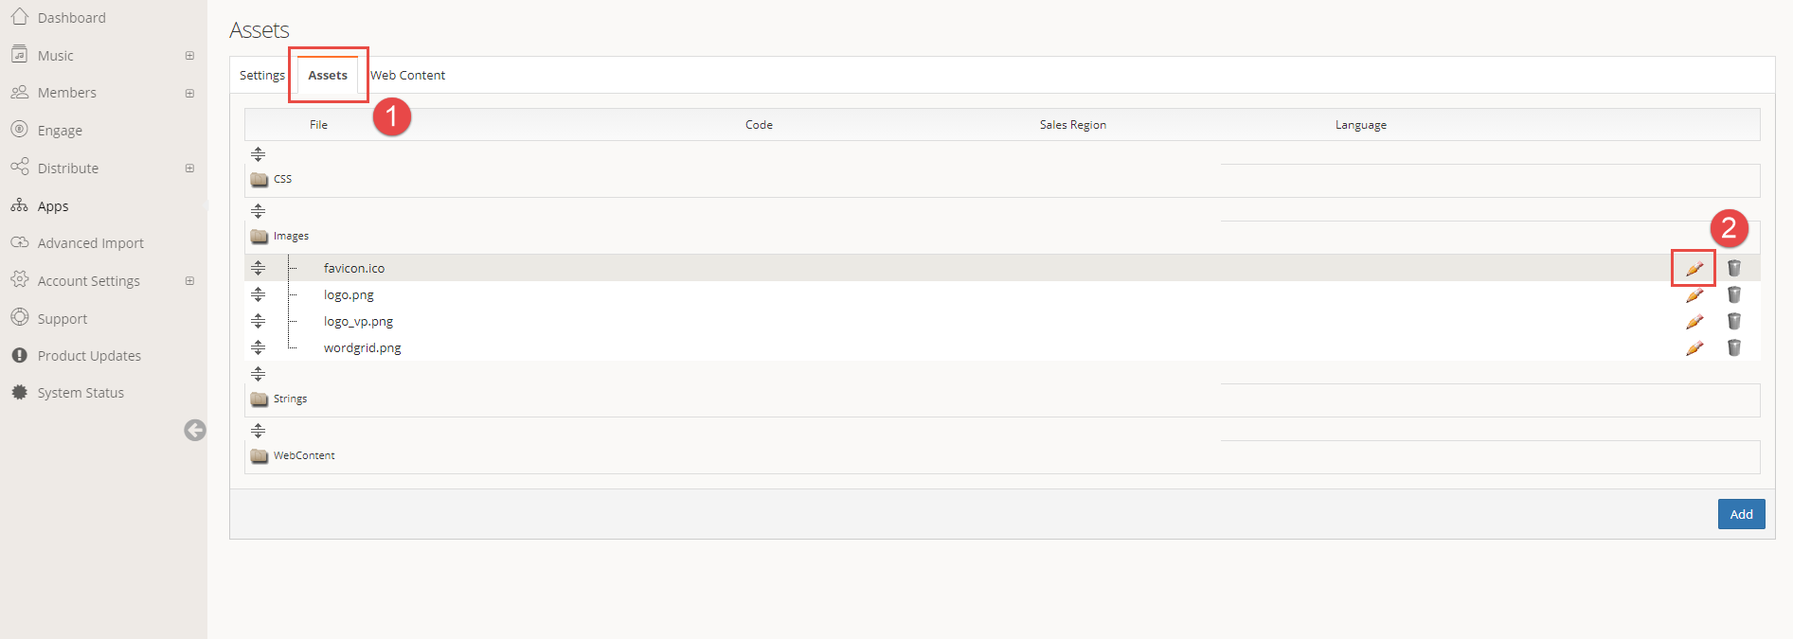Open the Dashboard page

pos(71,18)
